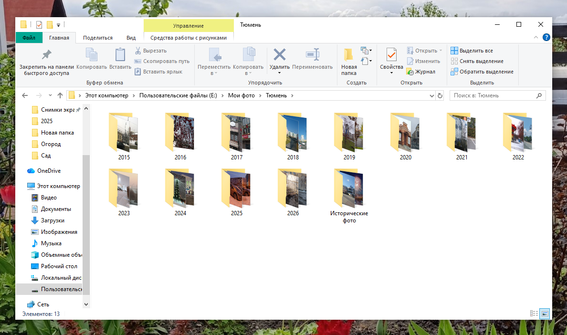The height and width of the screenshot is (335, 567).
Task: Switch to details view icon in status bar
Action: click(x=534, y=314)
